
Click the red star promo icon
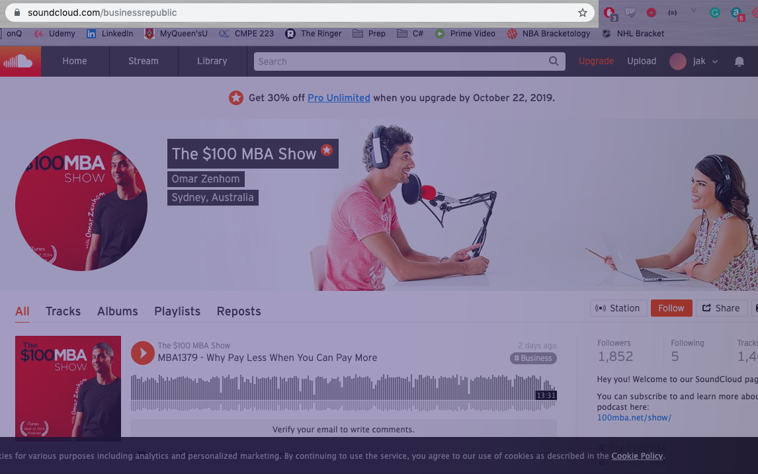pos(236,98)
